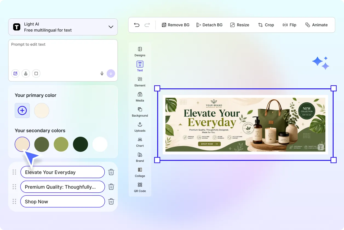This screenshot has height=230, width=344.
Task: Delete the Elevate Your Everyday text row
Action: click(111, 172)
